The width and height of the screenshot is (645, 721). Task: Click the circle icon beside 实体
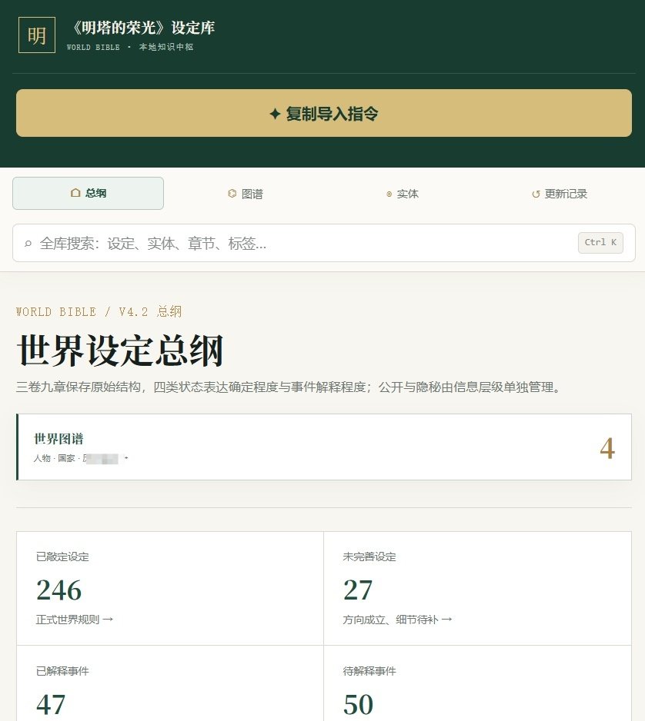click(x=389, y=194)
